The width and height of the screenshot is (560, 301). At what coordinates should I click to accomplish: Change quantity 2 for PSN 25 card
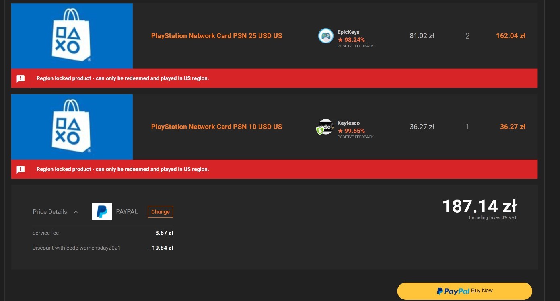467,36
